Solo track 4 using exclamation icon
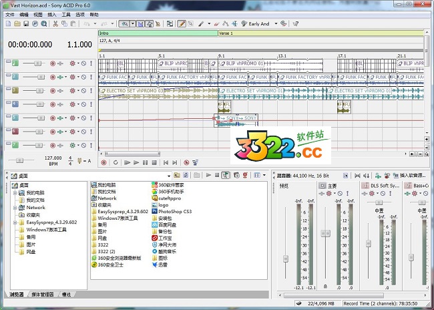 91,104
